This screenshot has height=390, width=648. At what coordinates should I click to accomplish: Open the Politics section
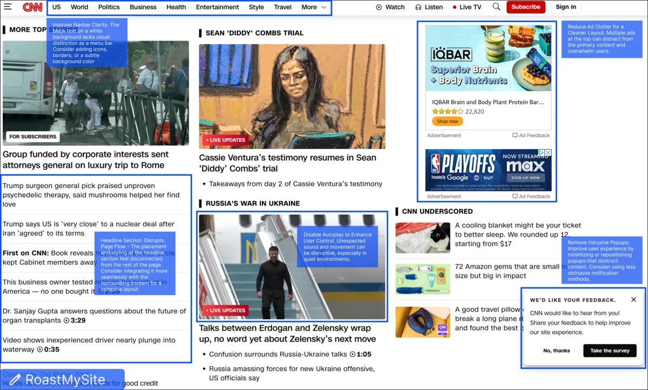point(109,7)
